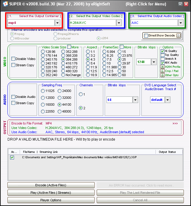Select 11025 sampling frequency

(43, 91)
